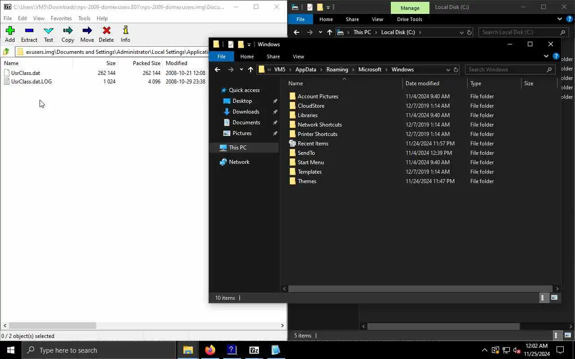Open the File menu in 7-Zip
This screenshot has height=359, width=575.
(8, 18)
